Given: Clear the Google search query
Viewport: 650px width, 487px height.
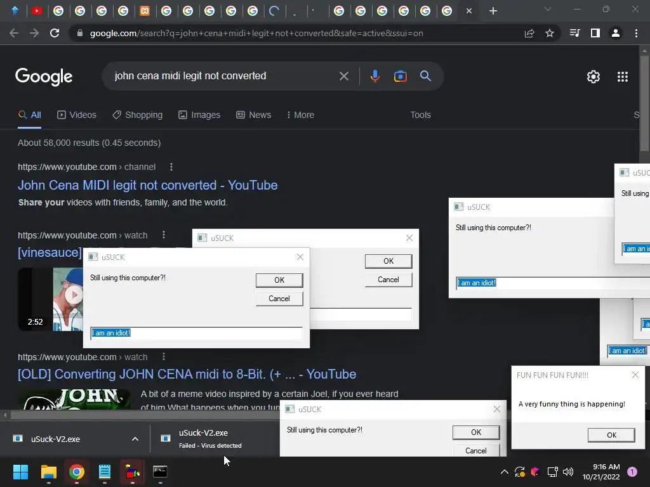Looking at the screenshot, I should point(343,76).
